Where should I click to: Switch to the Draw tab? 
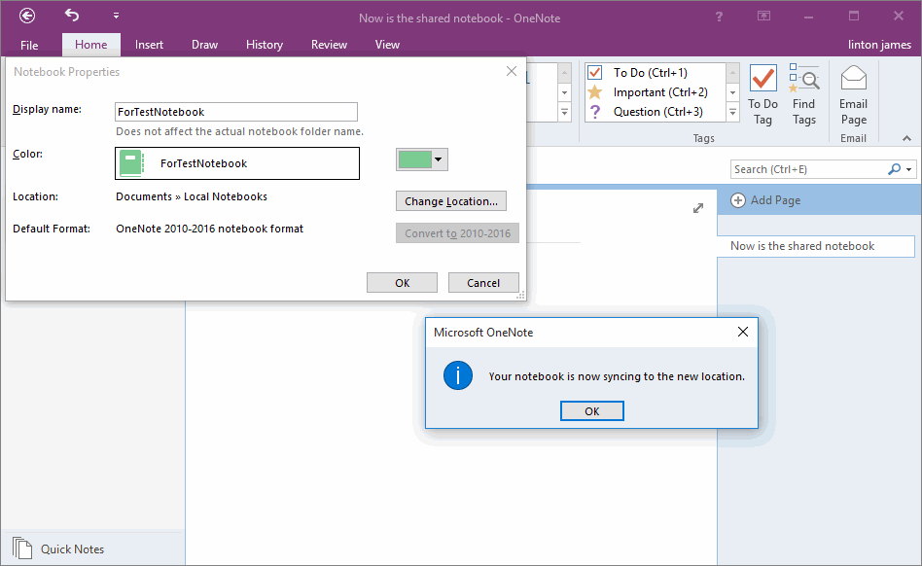tap(204, 44)
